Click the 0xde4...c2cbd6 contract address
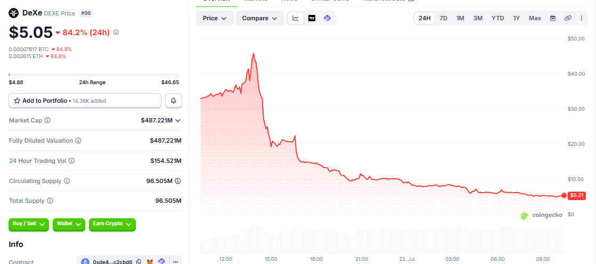596x264 pixels. tap(112, 262)
